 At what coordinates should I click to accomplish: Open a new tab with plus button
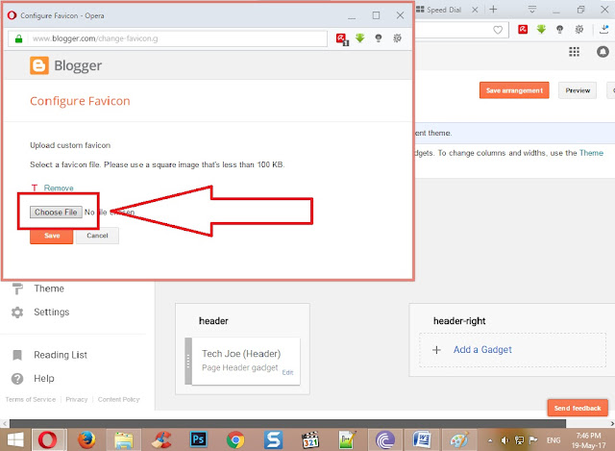tap(493, 10)
